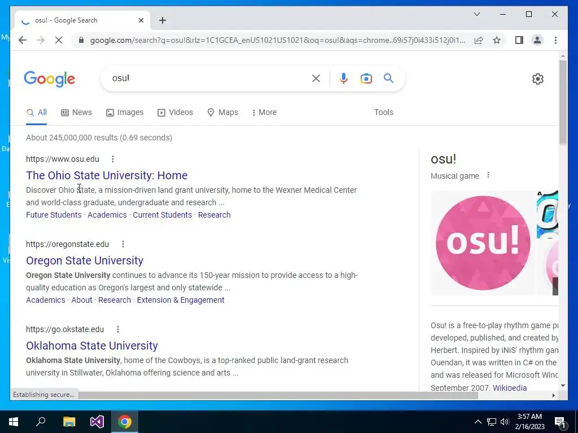Open Future Students sitelink

[54, 215]
